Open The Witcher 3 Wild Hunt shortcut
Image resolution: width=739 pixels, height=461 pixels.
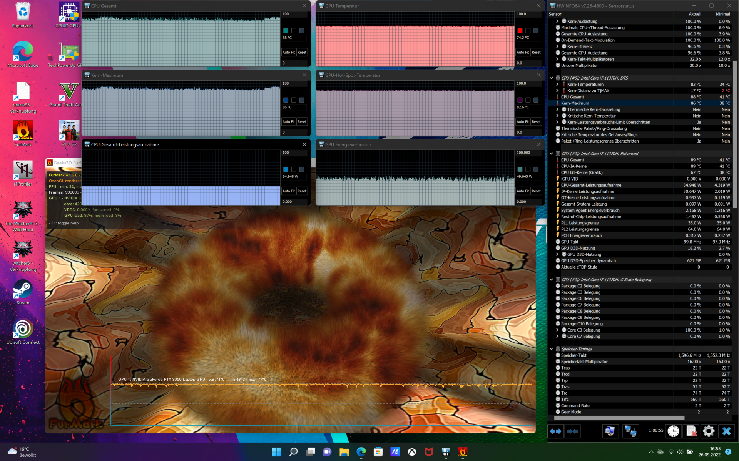23,216
